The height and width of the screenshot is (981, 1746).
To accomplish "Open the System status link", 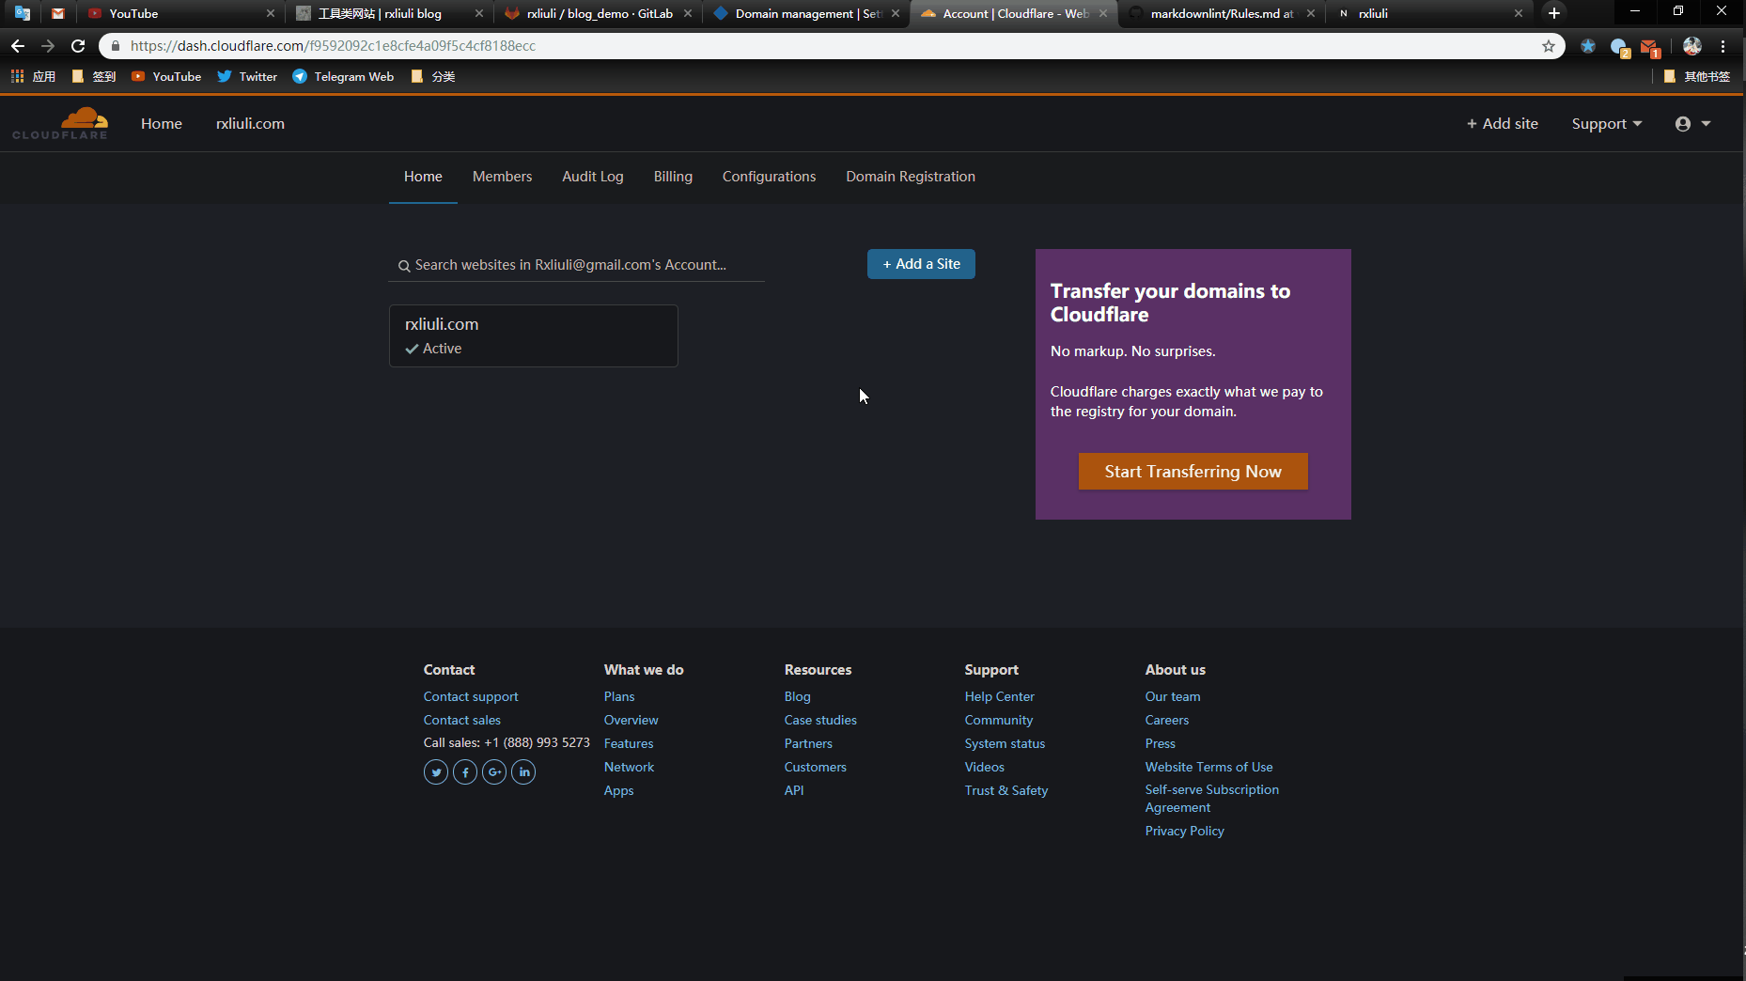I will (x=1005, y=743).
